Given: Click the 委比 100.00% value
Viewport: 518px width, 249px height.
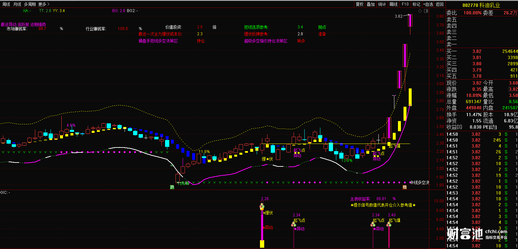Looking at the screenshot, I should (x=473, y=13).
